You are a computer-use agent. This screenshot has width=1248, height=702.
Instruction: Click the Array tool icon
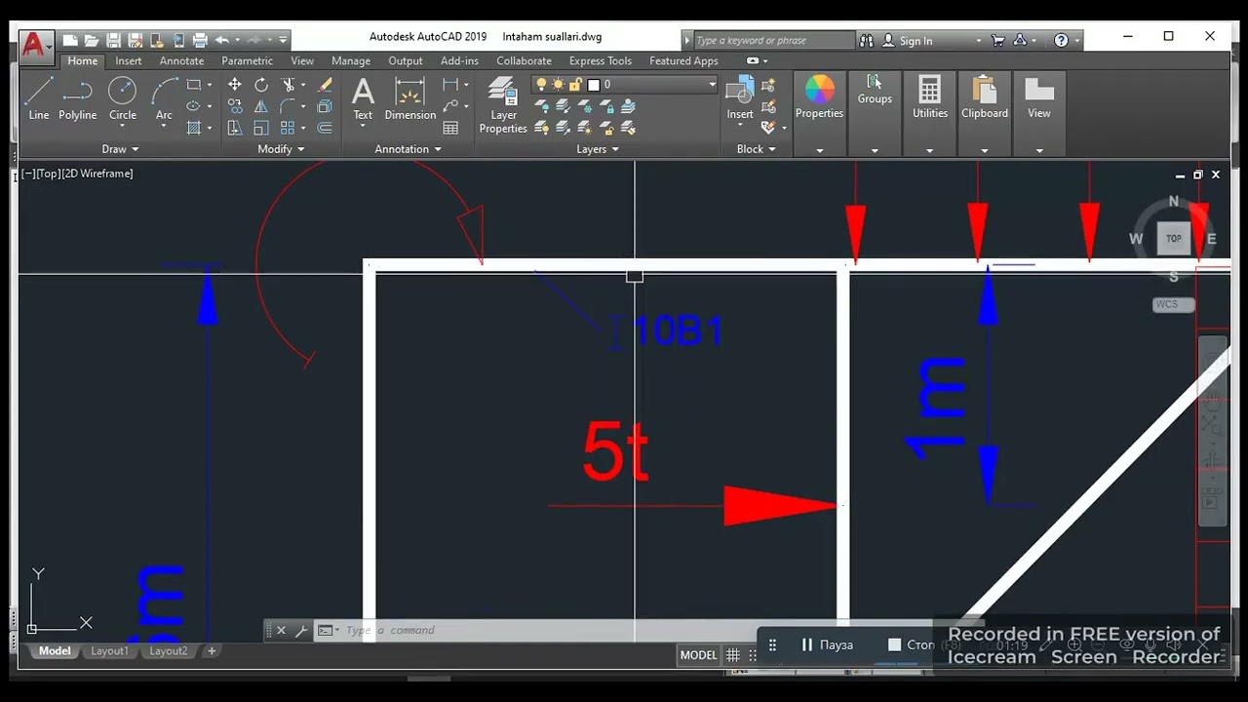click(x=288, y=128)
